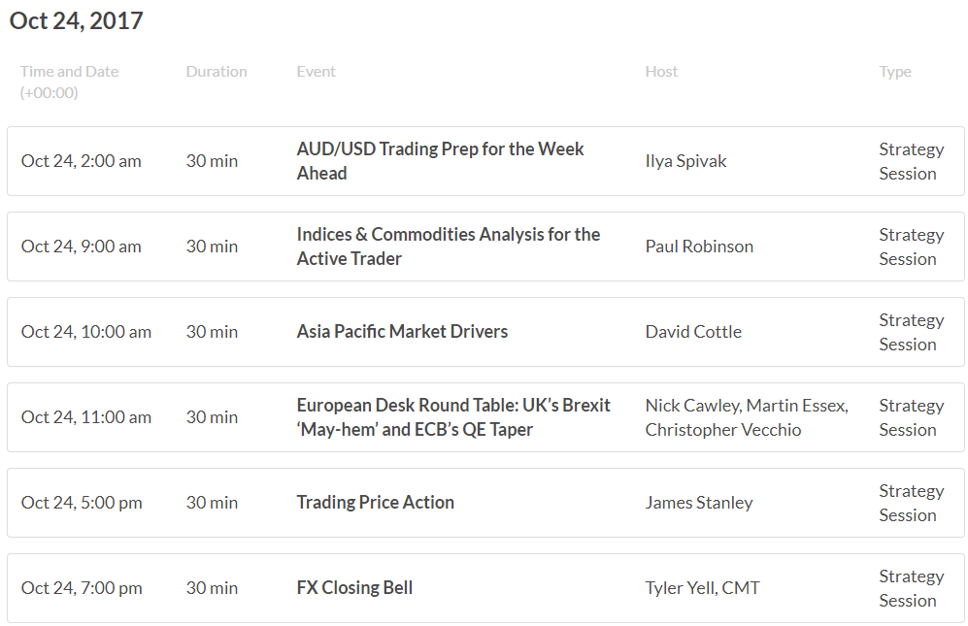The width and height of the screenshot is (968, 626).
Task: Click host name Paul Robinson
Action: click(x=699, y=247)
